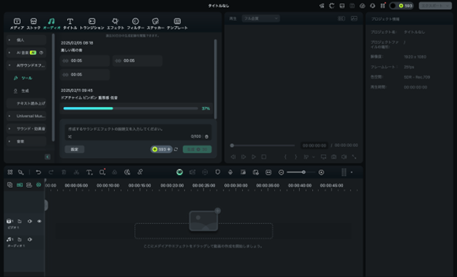
Task: Play the third 00:05 clip in second row
Action: 85,75
